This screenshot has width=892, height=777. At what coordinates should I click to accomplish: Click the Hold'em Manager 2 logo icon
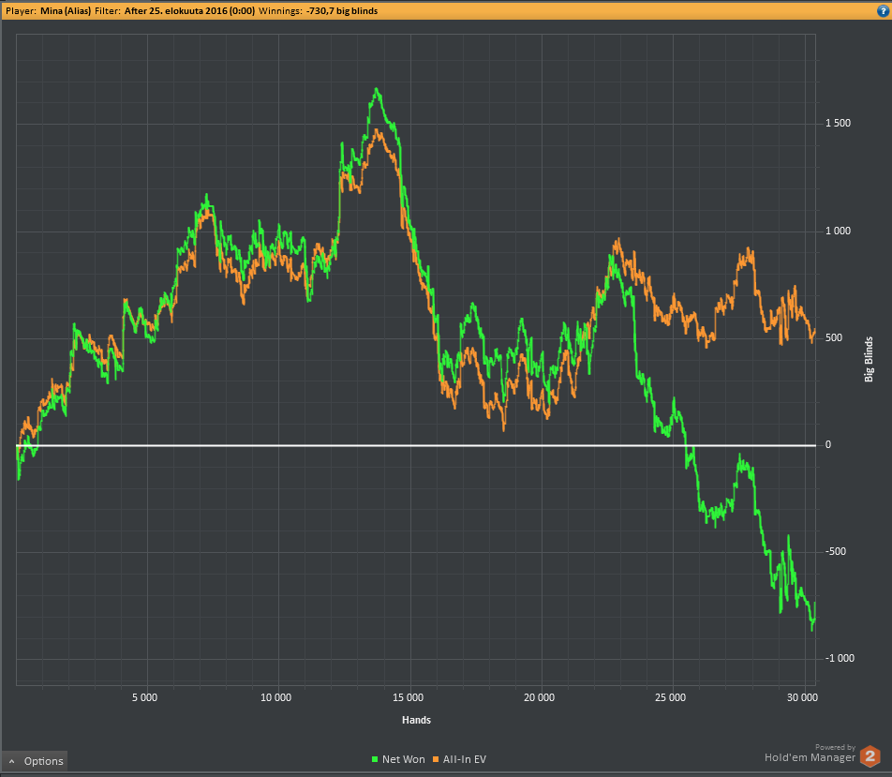[870, 756]
